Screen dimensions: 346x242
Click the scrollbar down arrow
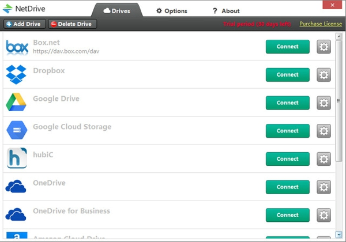(340, 235)
